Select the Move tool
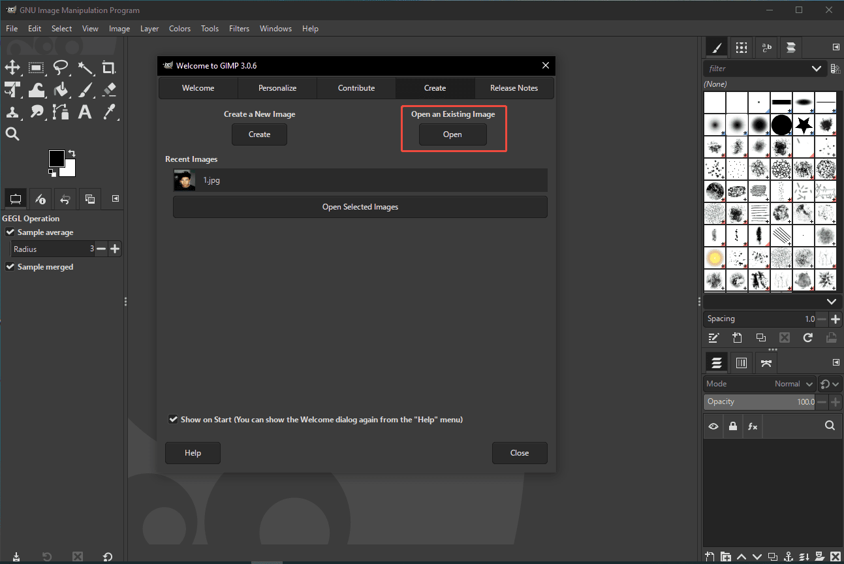The height and width of the screenshot is (564, 844). coord(13,67)
